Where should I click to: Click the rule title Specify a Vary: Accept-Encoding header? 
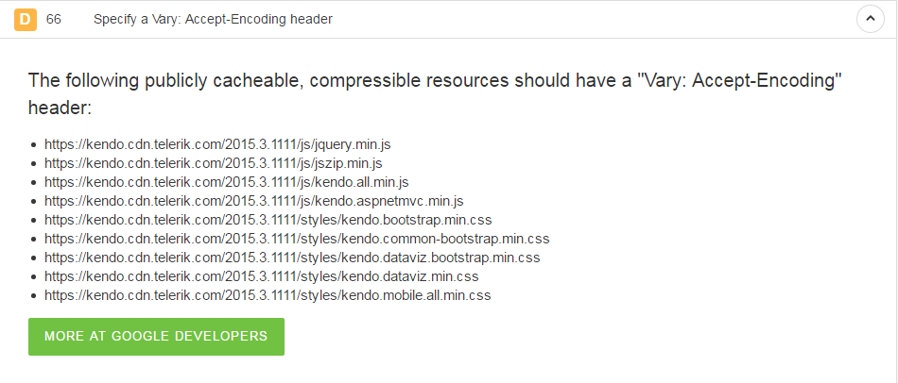(213, 19)
